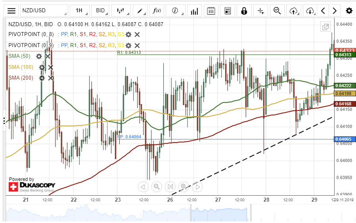Click the bar chart volume icon
356x223 pixels.
pos(194,11)
